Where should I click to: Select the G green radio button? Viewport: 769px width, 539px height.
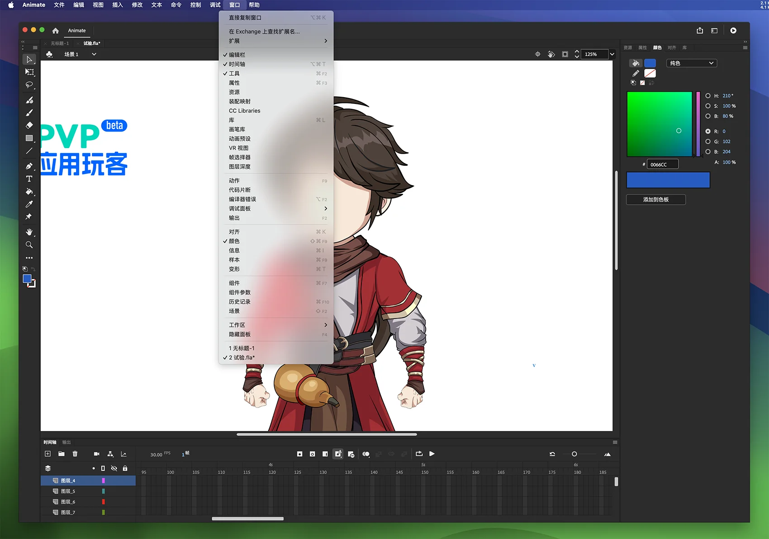click(x=708, y=141)
